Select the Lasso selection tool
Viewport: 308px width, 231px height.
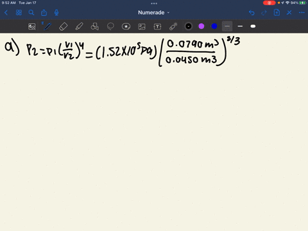click(110, 26)
